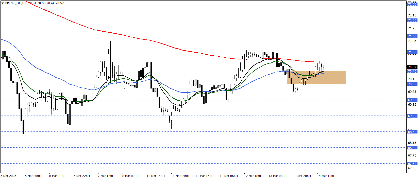Image resolution: width=419 pixels, height=179 pixels.
Task: Click the 67.75 price scale value
Action: pos(412,155)
